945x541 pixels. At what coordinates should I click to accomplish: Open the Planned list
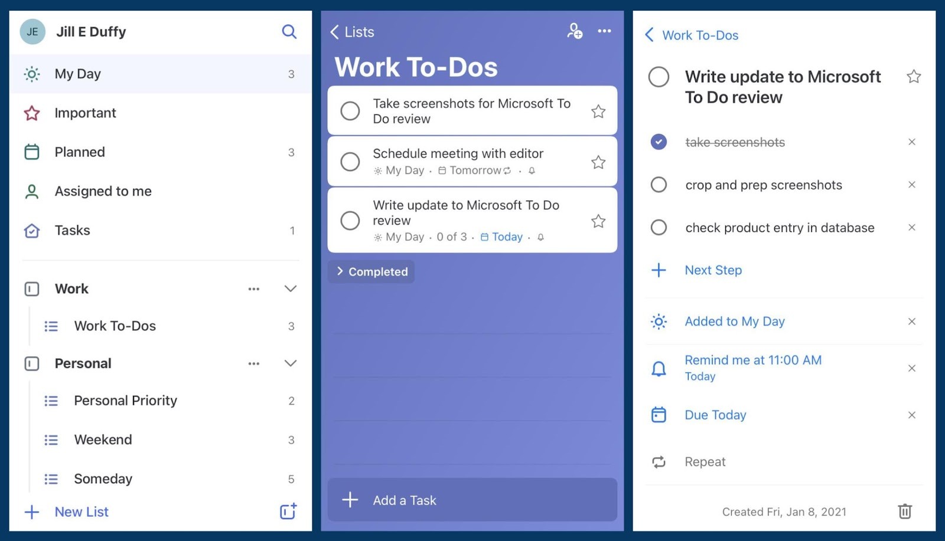[x=79, y=152]
